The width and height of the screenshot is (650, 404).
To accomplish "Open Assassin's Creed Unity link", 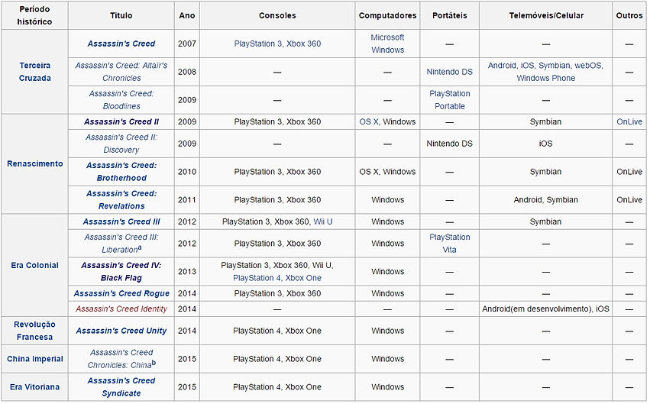I will pyautogui.click(x=121, y=331).
